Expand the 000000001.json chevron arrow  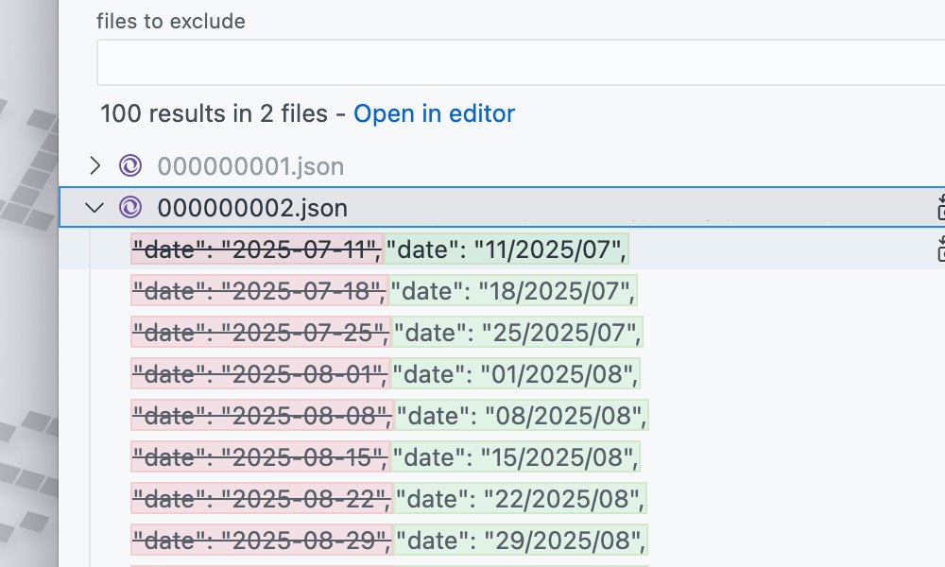[x=94, y=166]
